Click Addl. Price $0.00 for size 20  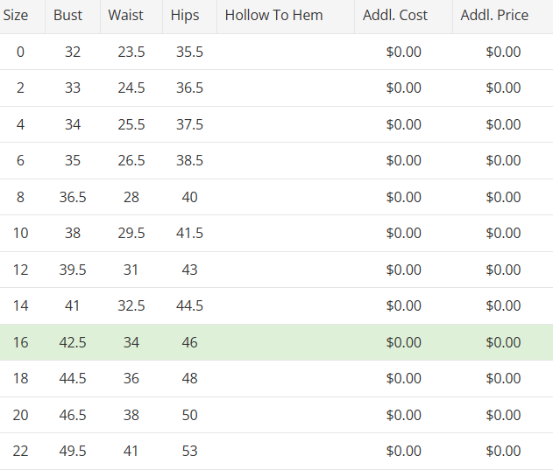click(503, 415)
